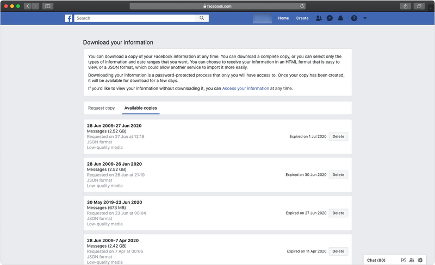Click Requested on 7 Apr at 00:06
This screenshot has height=265, width=435.
(x=115, y=251)
